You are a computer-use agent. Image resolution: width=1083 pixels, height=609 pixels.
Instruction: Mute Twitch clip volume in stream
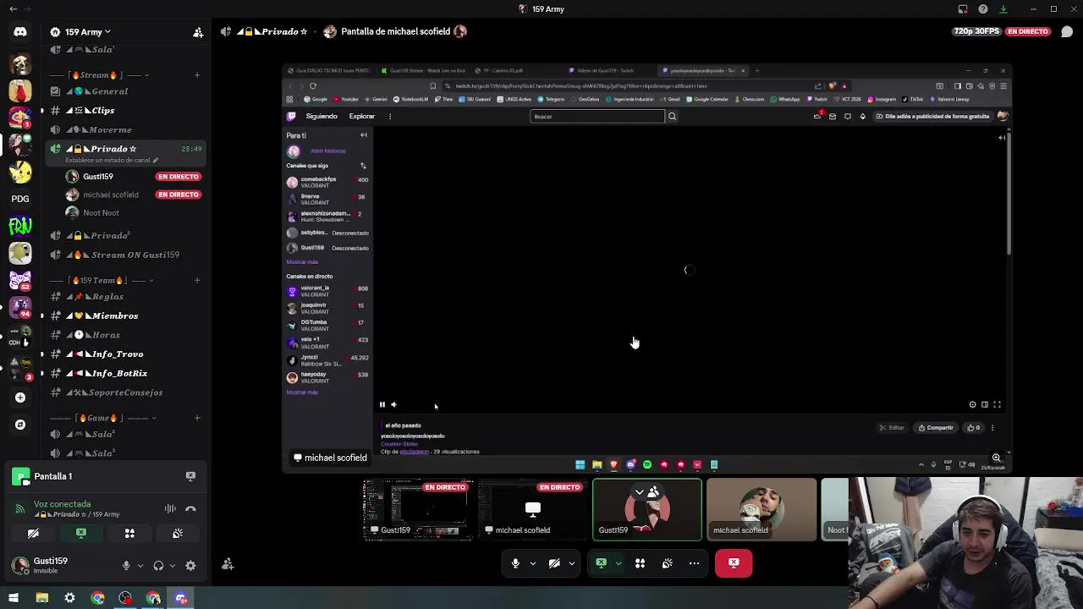[394, 405]
